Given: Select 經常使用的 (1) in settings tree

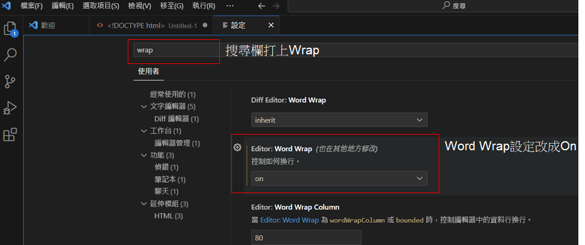Looking at the screenshot, I should (x=173, y=94).
